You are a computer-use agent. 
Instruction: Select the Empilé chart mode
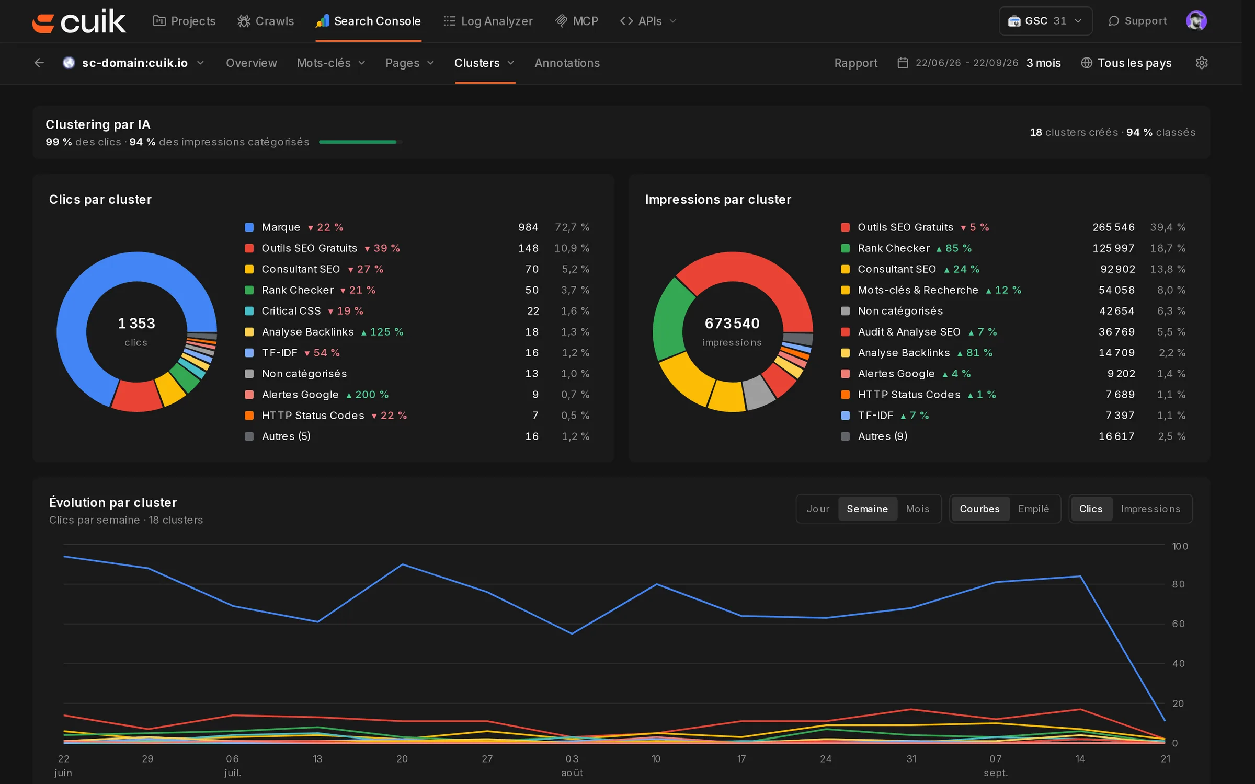coord(1034,509)
